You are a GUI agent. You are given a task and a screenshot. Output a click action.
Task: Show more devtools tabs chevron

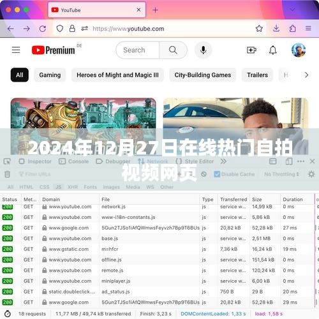pyautogui.click(x=223, y=161)
